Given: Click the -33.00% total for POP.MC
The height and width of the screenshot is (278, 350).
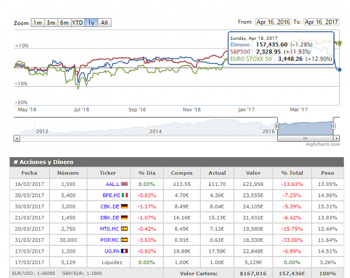Looking at the screenshot, I should [x=292, y=240].
